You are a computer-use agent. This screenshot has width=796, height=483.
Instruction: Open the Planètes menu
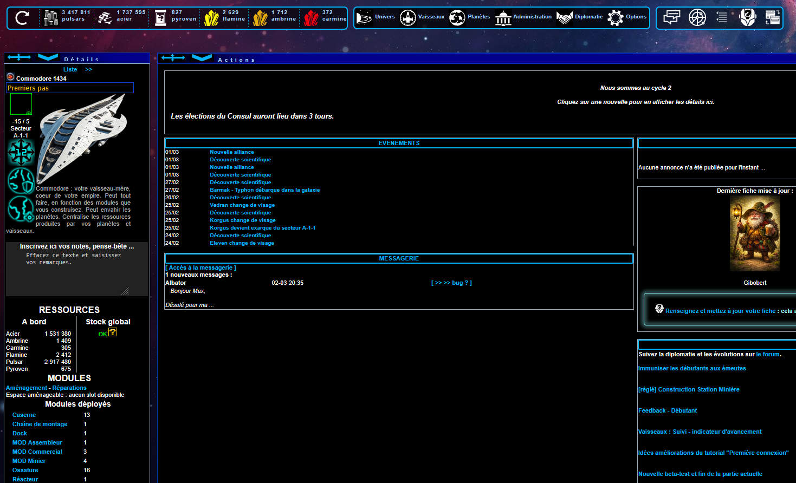(x=457, y=18)
